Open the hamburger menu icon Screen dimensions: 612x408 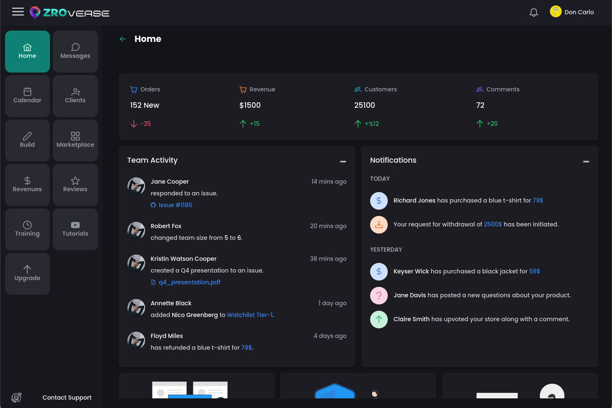(18, 12)
